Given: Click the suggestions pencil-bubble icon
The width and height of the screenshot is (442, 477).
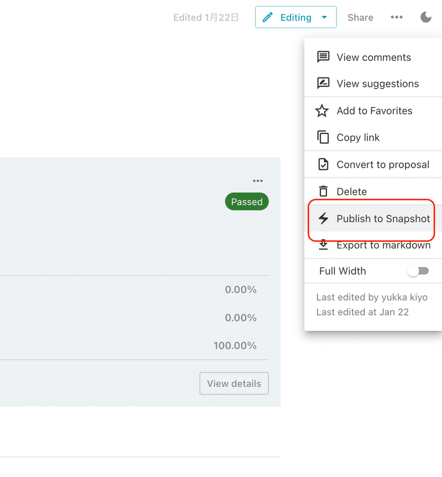Looking at the screenshot, I should (323, 83).
